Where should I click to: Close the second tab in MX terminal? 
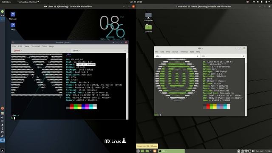point(125,51)
